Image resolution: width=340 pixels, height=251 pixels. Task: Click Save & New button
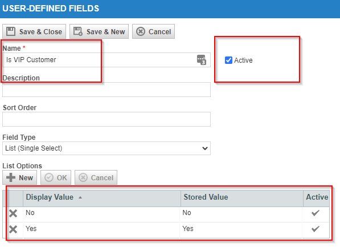99,31
